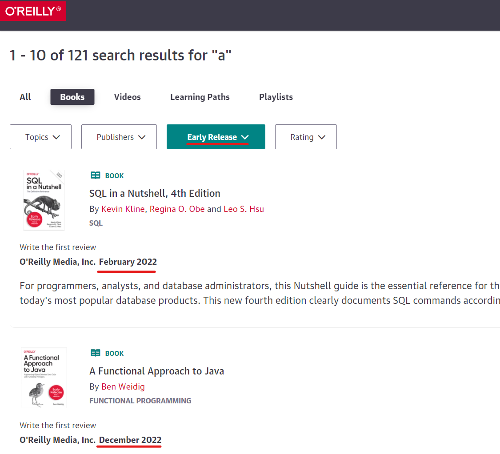Viewport: 500px width, 454px height.
Task: Click the book icon above A Functional Approach to Java
Action: 96,353
